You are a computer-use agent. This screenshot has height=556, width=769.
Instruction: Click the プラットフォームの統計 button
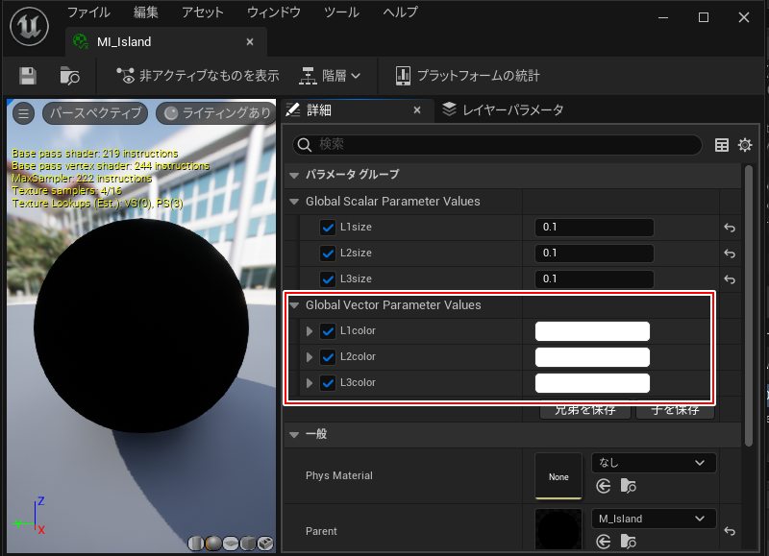pos(466,75)
